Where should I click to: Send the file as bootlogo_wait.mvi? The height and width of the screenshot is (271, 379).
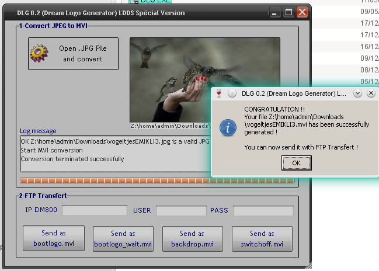coord(123,239)
